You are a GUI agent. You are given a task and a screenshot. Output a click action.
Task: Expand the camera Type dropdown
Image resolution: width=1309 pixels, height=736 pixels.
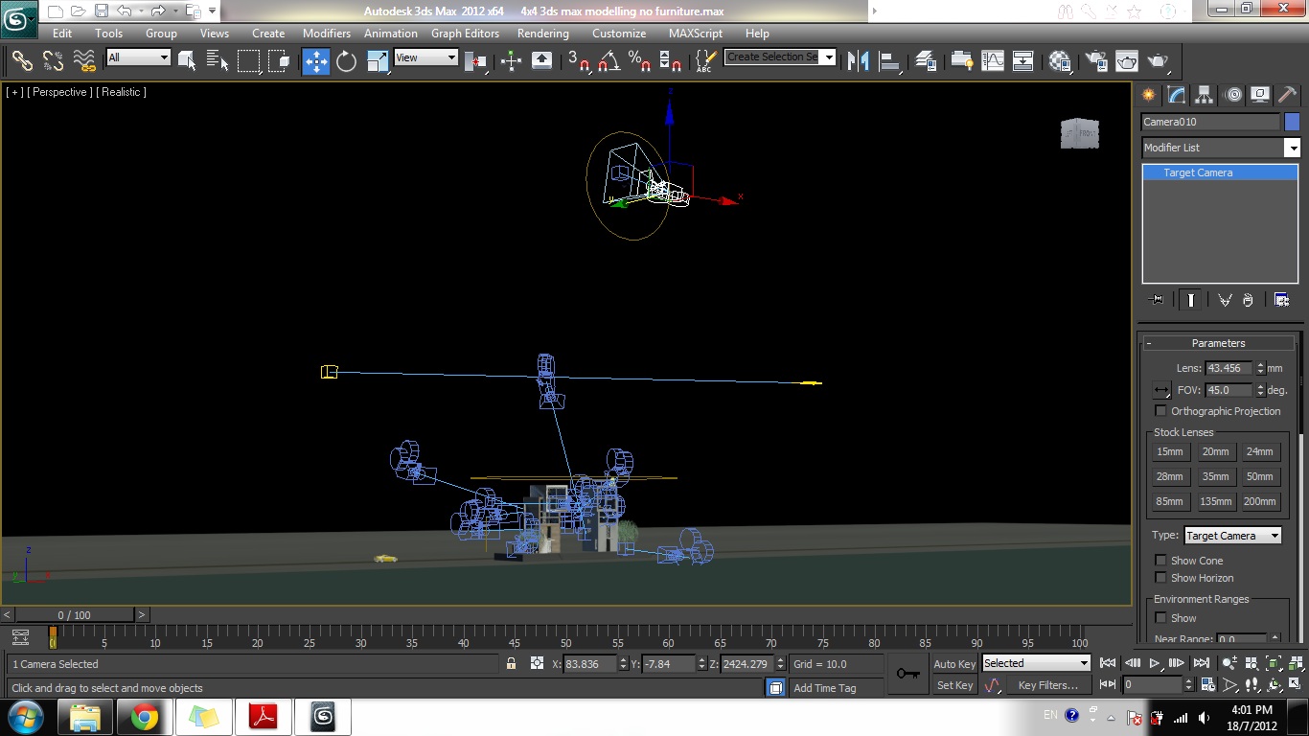coord(1232,536)
